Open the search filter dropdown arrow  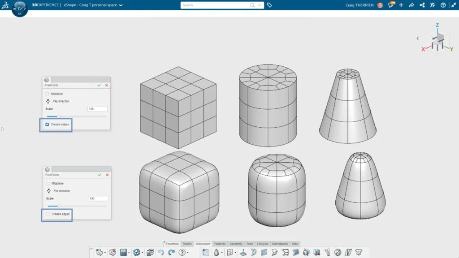(x=259, y=5)
